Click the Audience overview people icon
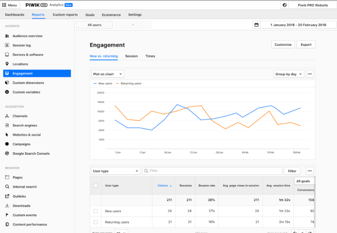 click(7, 36)
